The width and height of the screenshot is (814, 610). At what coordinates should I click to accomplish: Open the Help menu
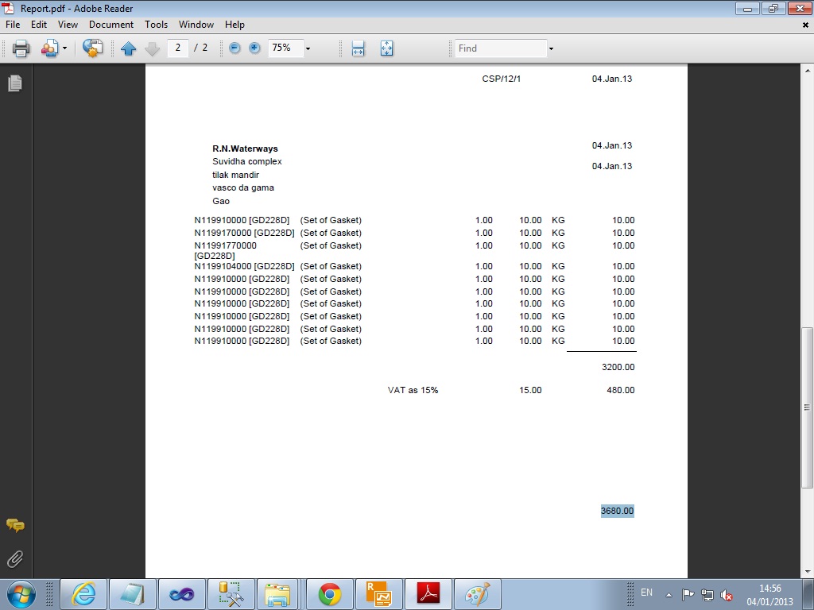[235, 25]
